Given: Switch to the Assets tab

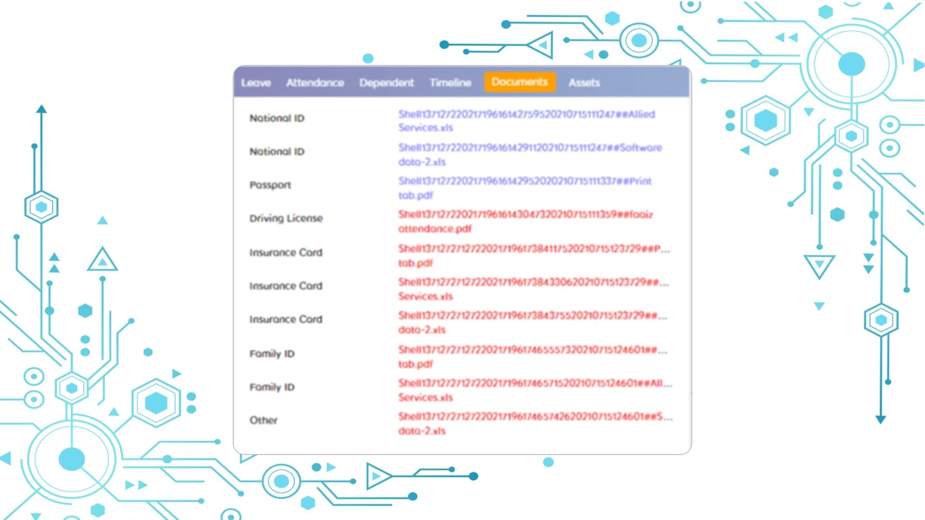Looking at the screenshot, I should pyautogui.click(x=583, y=82).
